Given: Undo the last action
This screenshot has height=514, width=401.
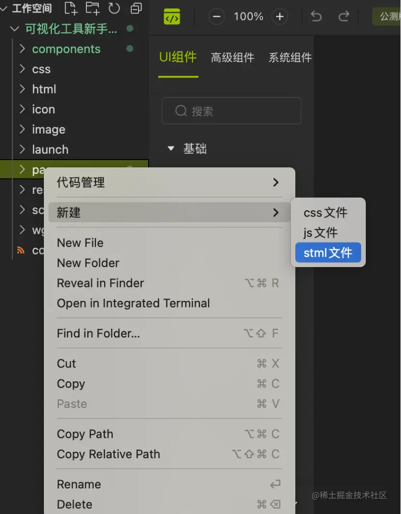Looking at the screenshot, I should click(x=316, y=16).
